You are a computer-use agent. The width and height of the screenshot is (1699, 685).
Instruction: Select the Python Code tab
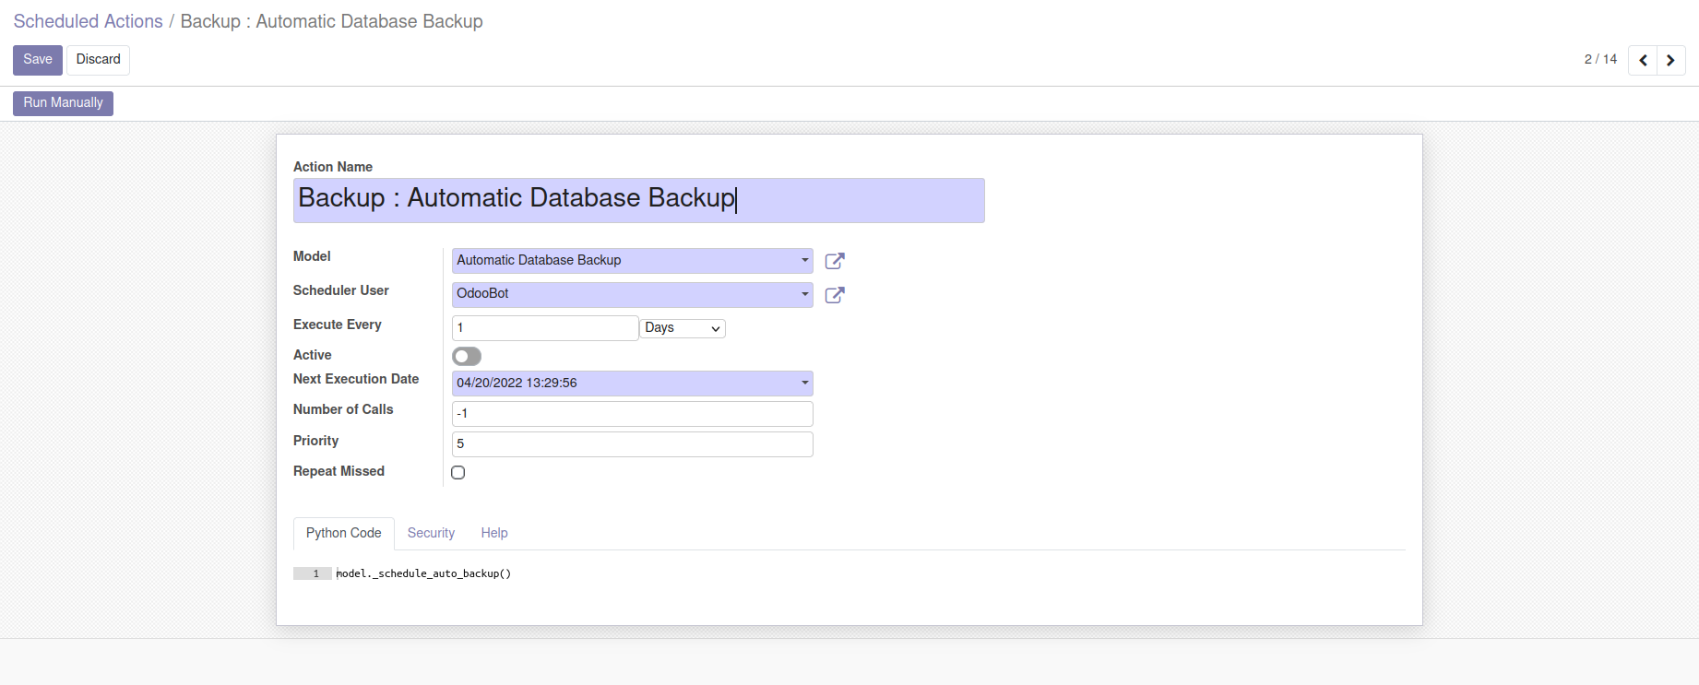343,533
